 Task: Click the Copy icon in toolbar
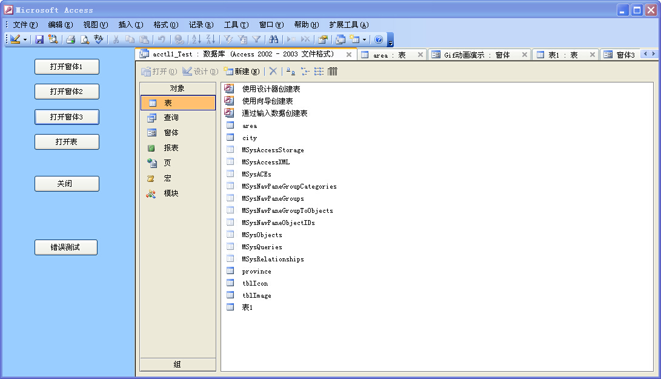(x=130, y=39)
